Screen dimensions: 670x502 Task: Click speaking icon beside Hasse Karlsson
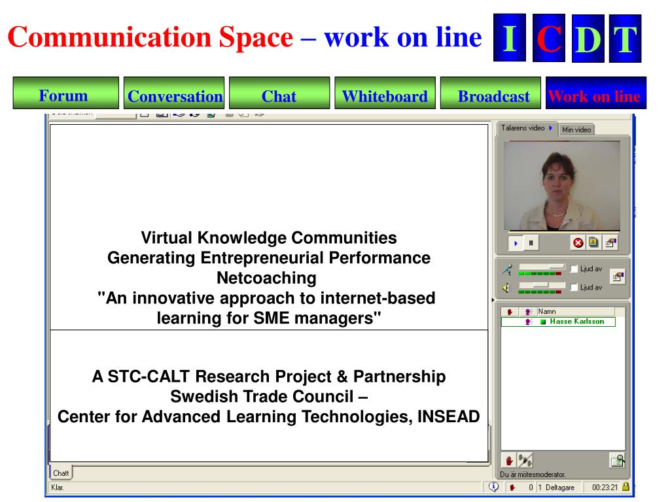[529, 322]
